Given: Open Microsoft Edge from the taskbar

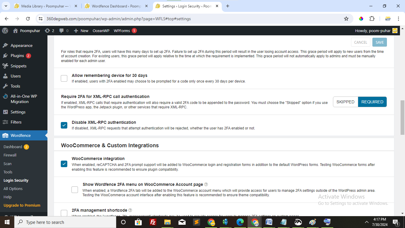Looking at the screenshot, I should (x=240, y=222).
